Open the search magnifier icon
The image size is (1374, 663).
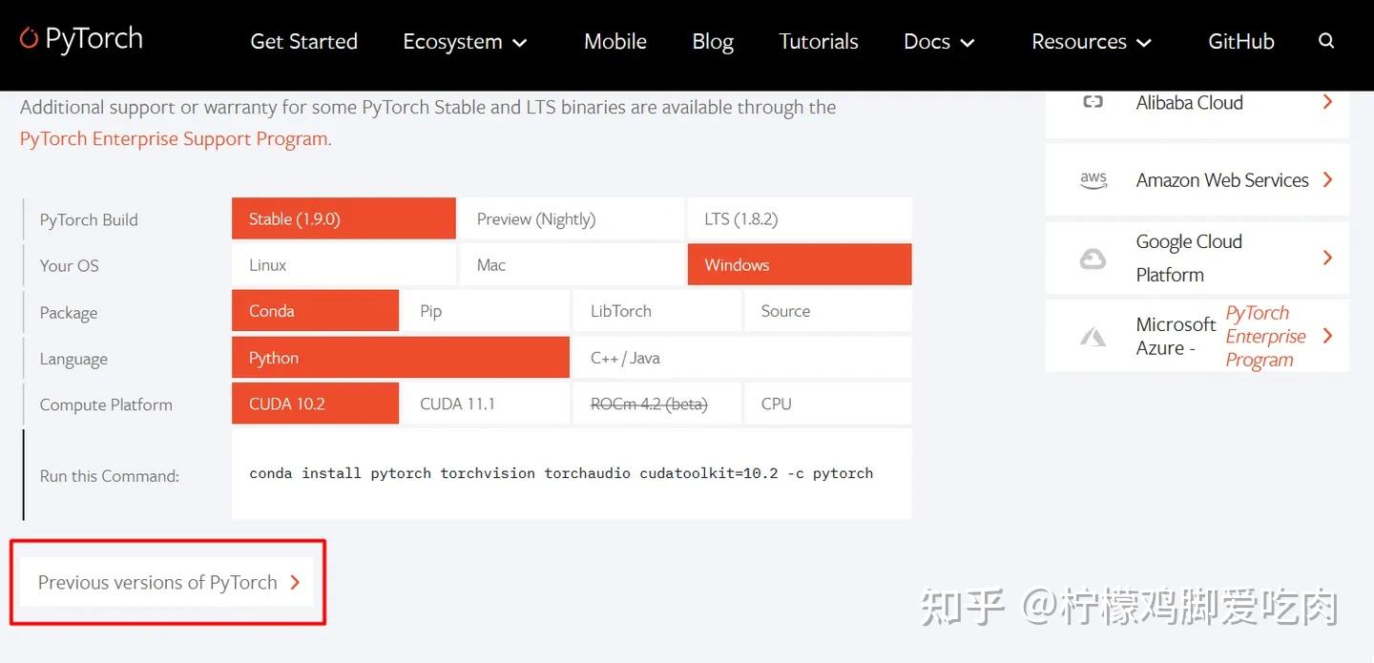[1326, 40]
